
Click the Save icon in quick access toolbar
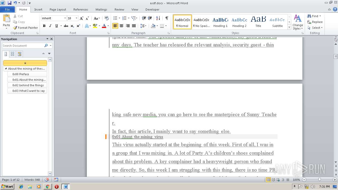[x=10, y=3]
